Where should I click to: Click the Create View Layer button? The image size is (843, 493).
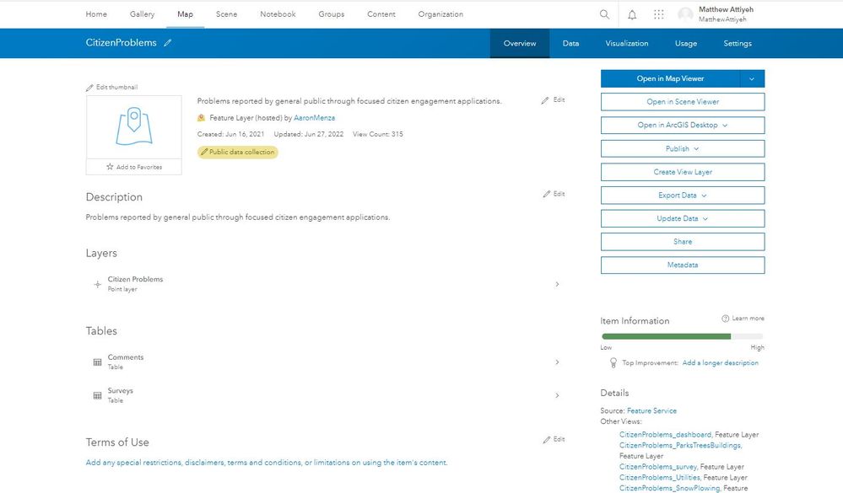[683, 172]
